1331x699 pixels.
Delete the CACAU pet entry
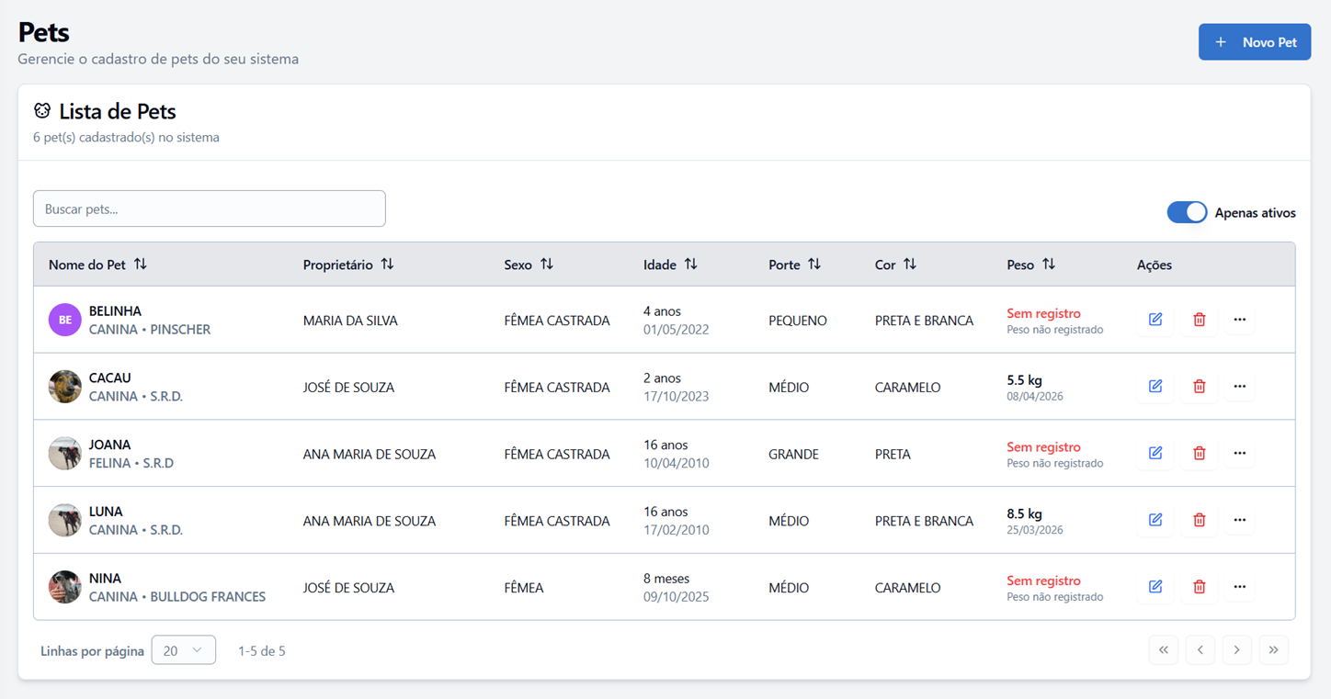pyautogui.click(x=1199, y=387)
